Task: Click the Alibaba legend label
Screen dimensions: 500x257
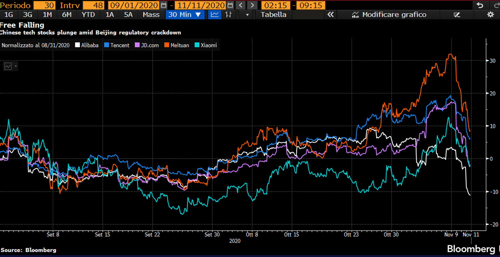Action: 90,45
